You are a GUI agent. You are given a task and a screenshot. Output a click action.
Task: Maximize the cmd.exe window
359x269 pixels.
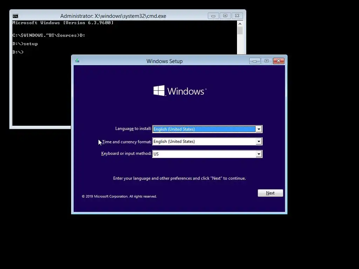[225, 16]
